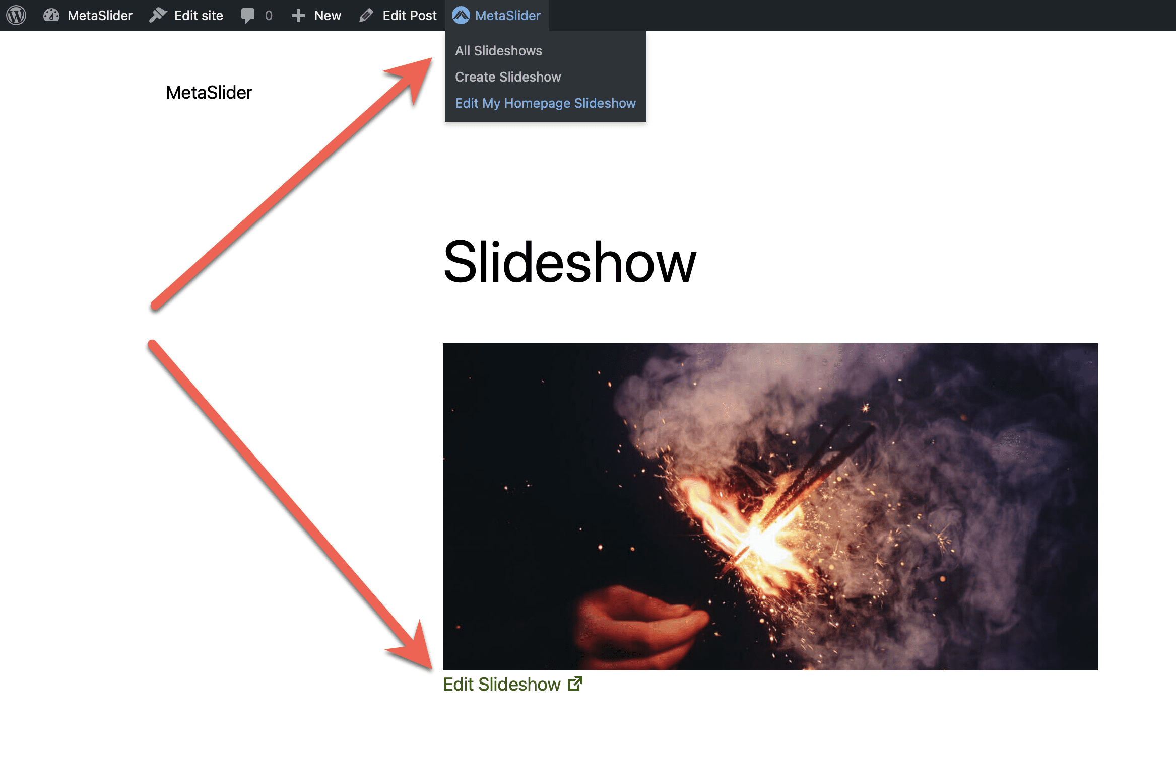Screen dimensions: 1176x759
Task: Click the Edit Slideshow link
Action: 501,684
